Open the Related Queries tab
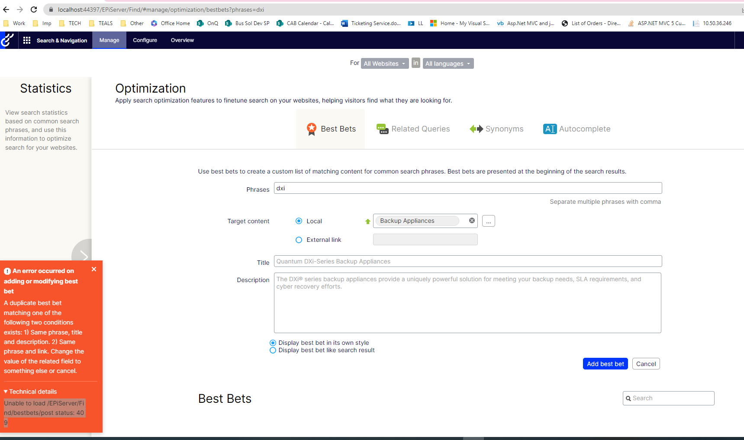This screenshot has height=440, width=744. pyautogui.click(x=413, y=129)
